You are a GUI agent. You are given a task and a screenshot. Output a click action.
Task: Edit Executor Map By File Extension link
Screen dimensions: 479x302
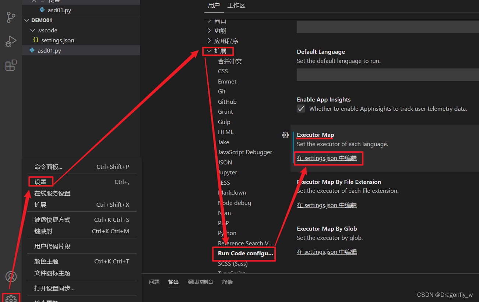point(327,205)
